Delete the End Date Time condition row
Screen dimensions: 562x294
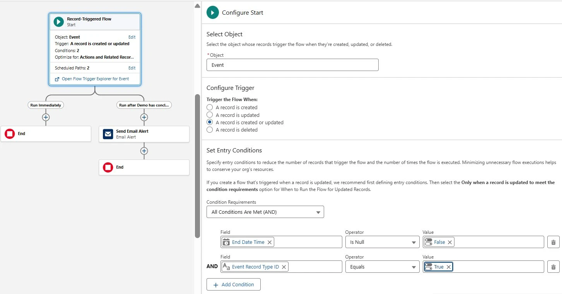coord(553,242)
